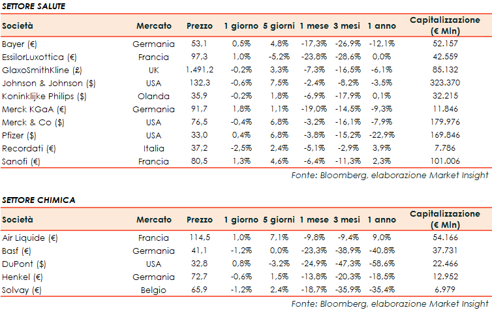Image resolution: width=492 pixels, height=310 pixels.
Task: Click the SETTORE SALUTE section heading
Action: 33,6
